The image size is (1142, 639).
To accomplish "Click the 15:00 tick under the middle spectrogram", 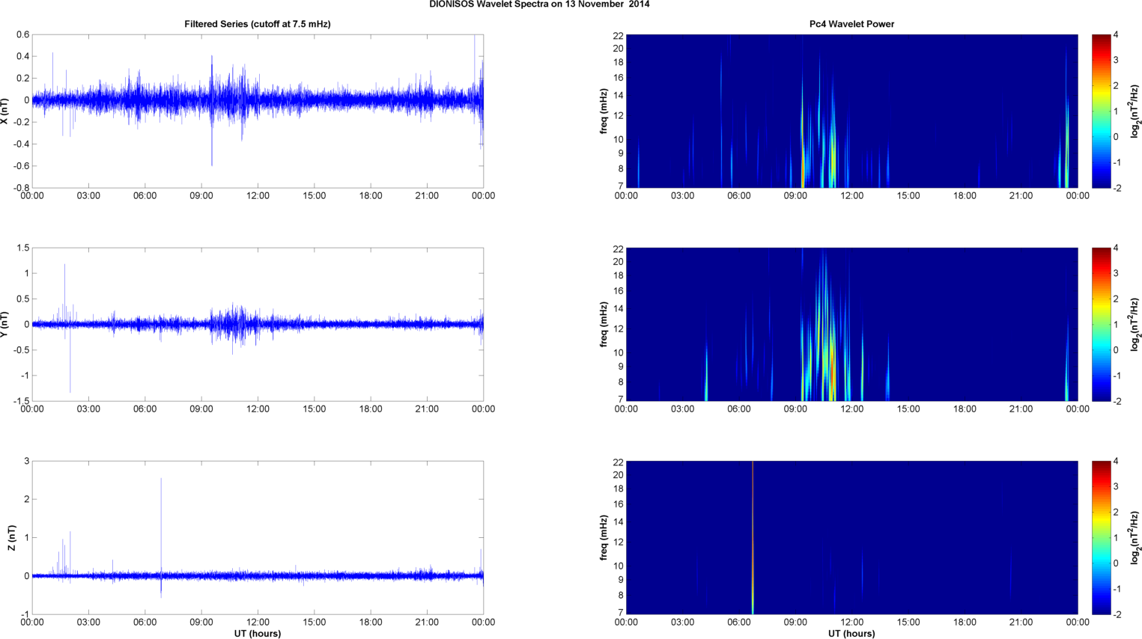I will [x=908, y=409].
